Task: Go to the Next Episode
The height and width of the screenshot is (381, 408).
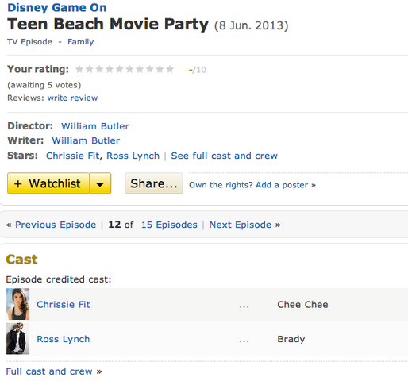Action: (241, 225)
